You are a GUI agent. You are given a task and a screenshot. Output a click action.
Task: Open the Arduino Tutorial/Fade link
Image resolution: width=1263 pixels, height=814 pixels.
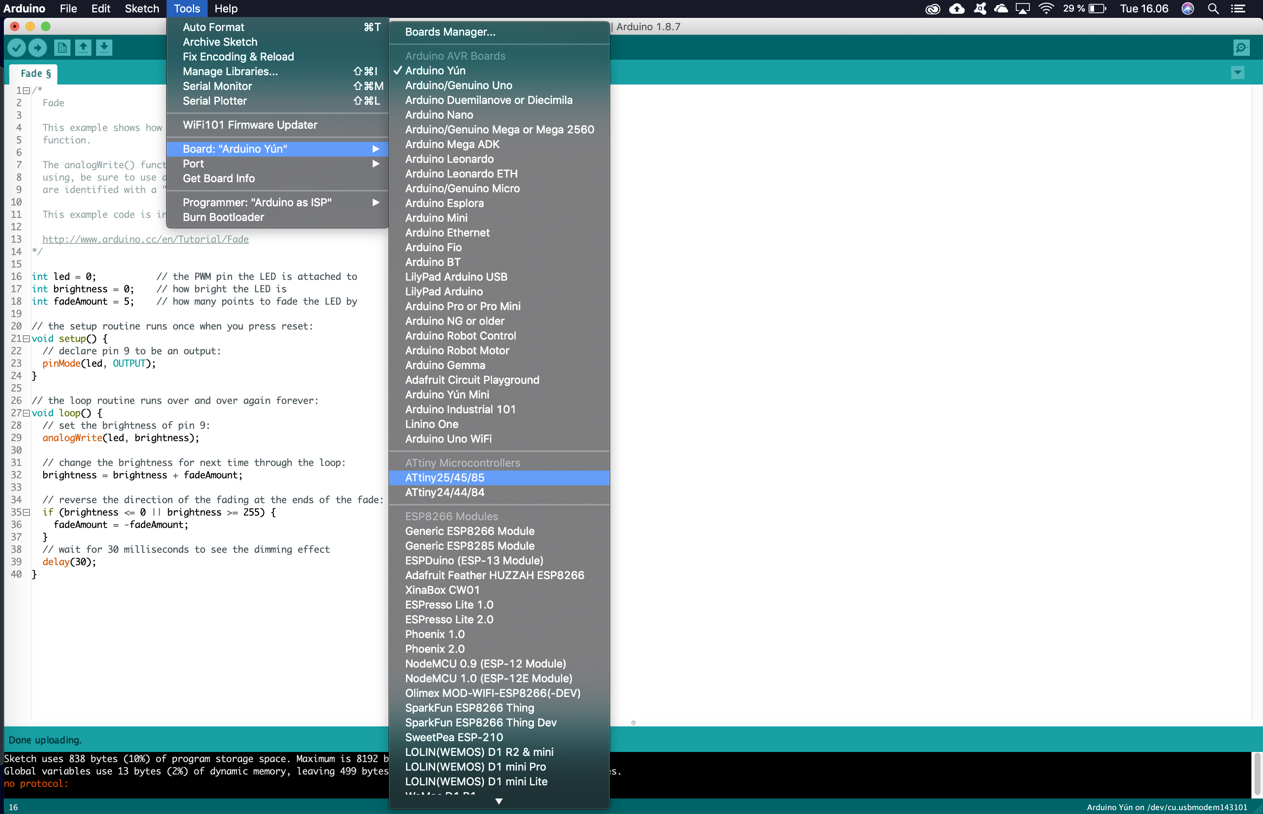pos(145,240)
